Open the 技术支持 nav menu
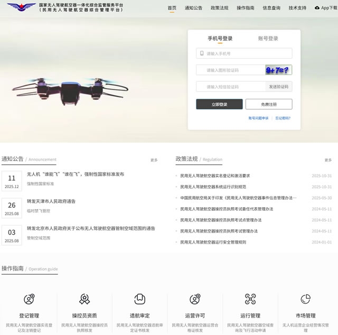The image size is (338, 335). [x=297, y=8]
